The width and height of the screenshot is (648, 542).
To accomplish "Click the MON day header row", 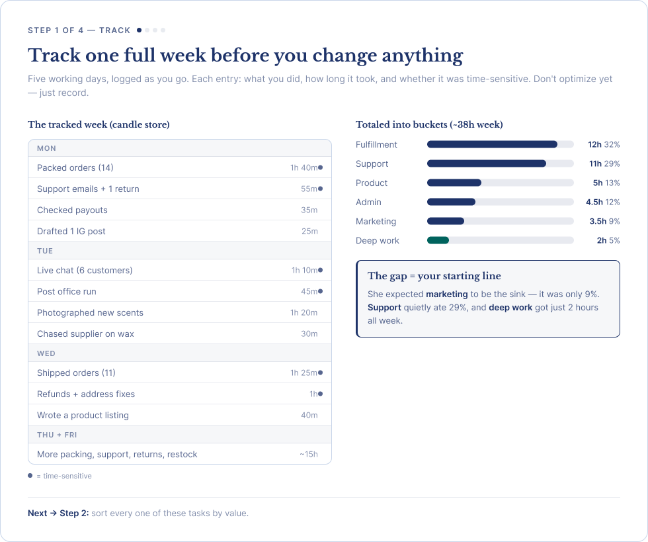I will click(x=180, y=148).
